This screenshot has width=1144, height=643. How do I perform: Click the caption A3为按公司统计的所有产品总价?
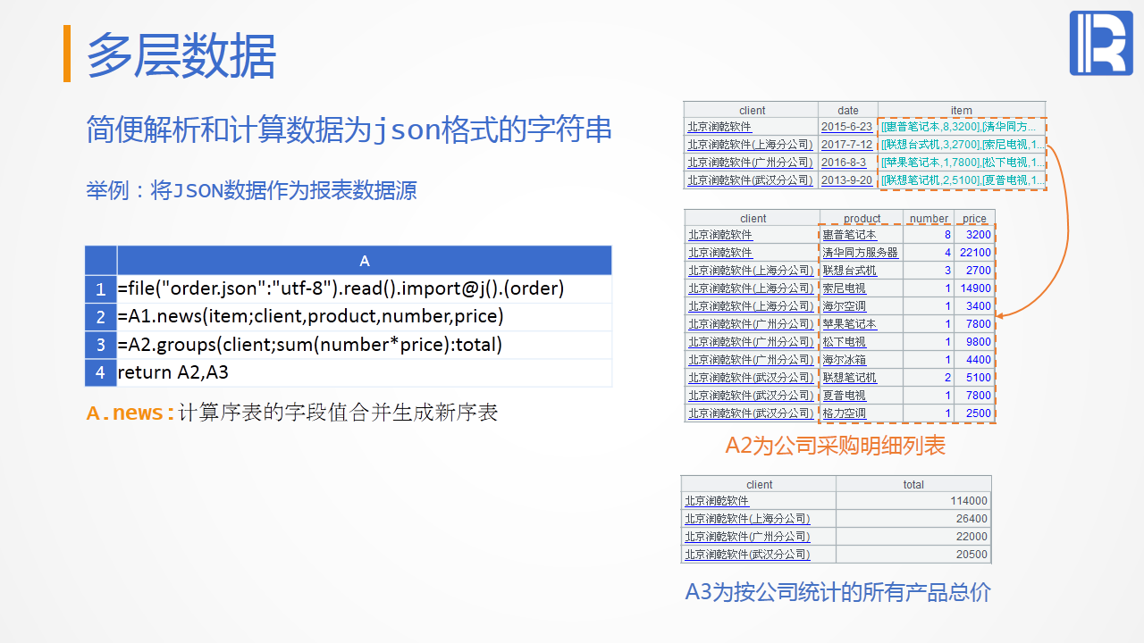[x=838, y=592]
